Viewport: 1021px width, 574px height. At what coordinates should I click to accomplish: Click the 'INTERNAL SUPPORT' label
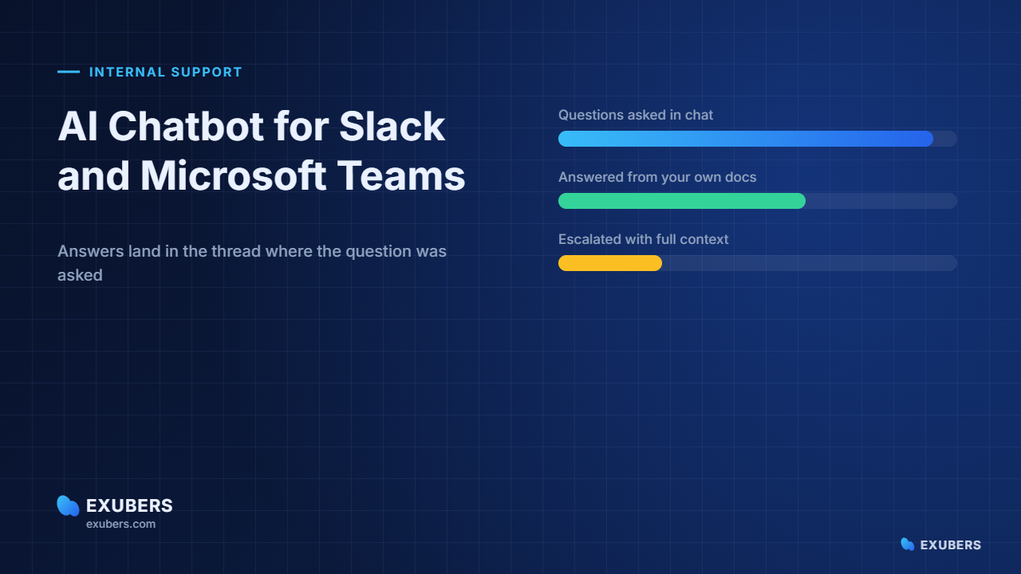click(166, 72)
